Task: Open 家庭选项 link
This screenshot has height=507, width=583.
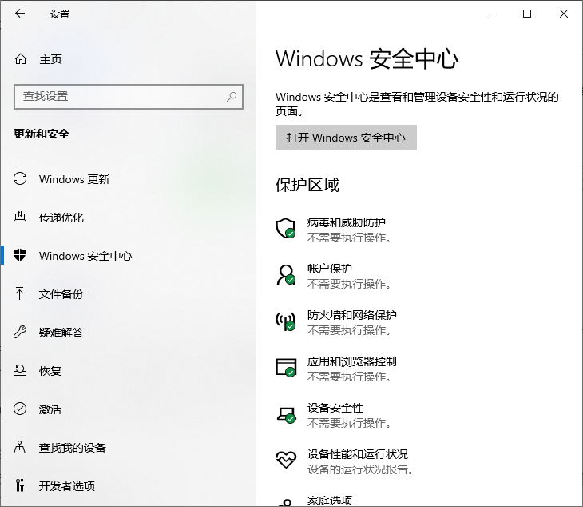Action: (329, 501)
